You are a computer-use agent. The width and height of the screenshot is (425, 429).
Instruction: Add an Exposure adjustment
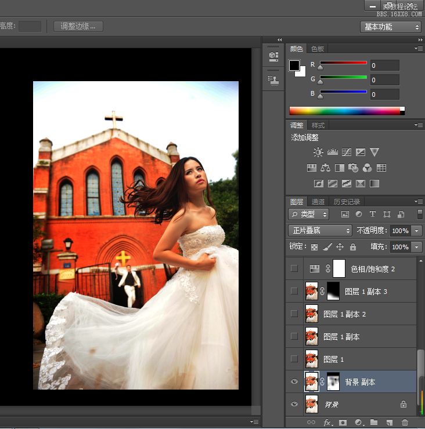click(361, 152)
